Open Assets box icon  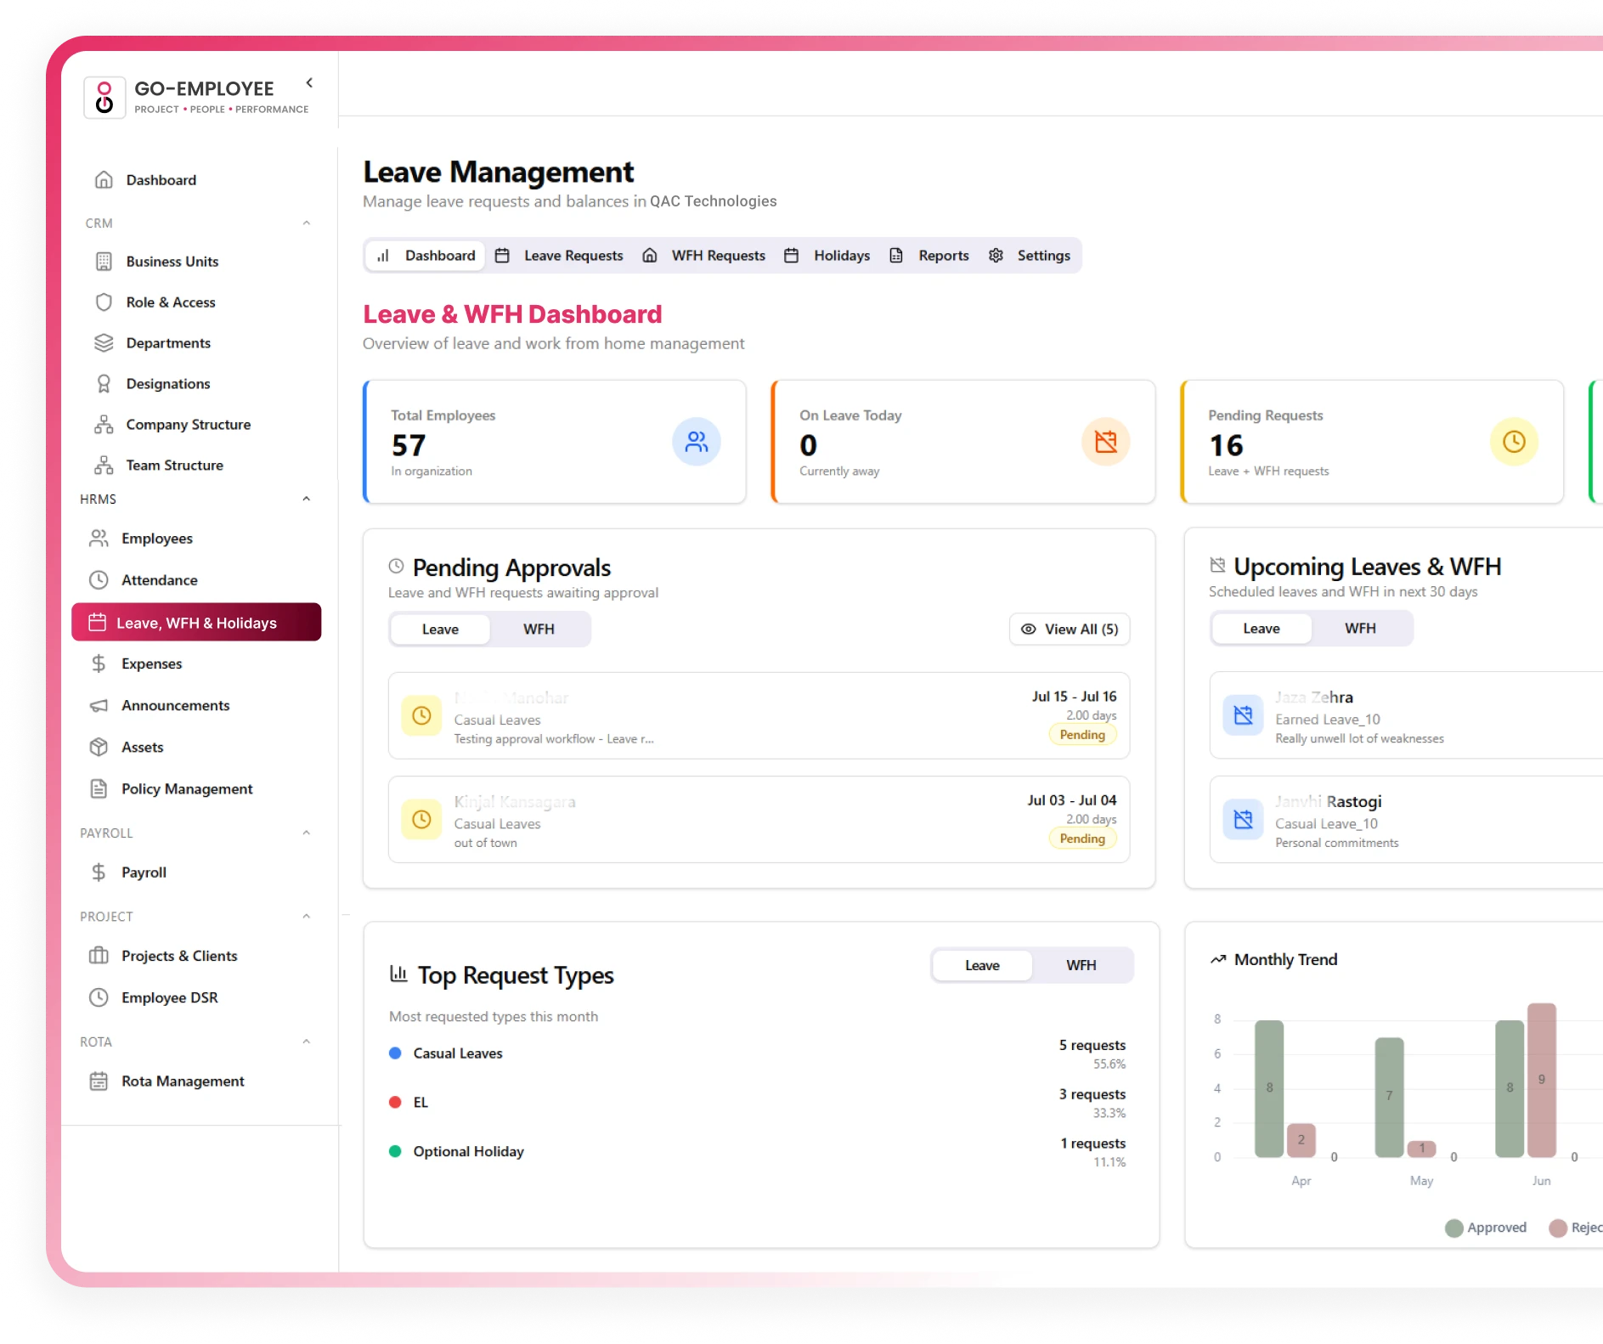[x=99, y=747]
